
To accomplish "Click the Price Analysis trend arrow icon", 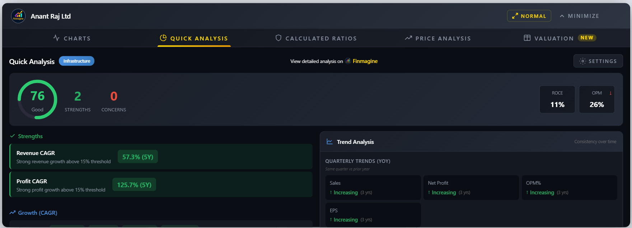I will [408, 38].
